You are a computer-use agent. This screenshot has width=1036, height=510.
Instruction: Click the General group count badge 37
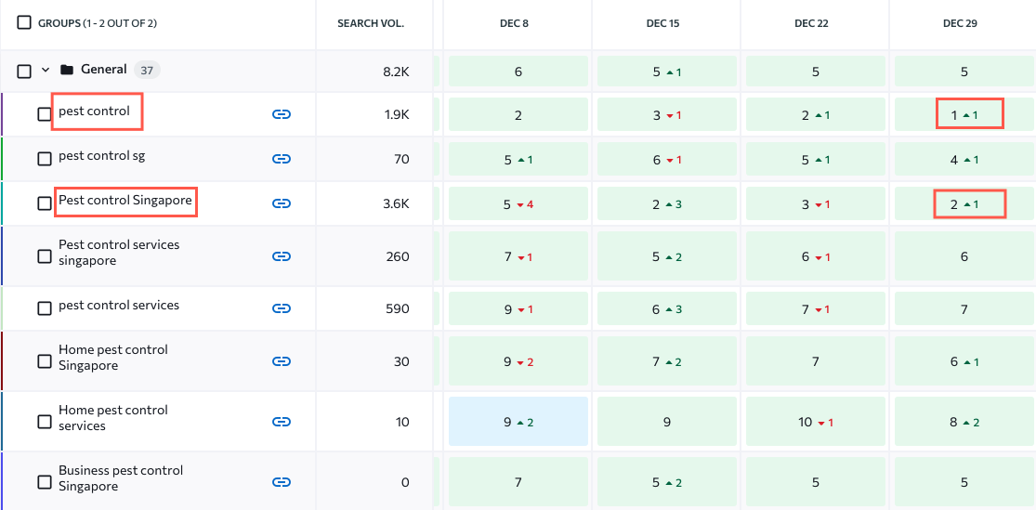pyautogui.click(x=147, y=70)
